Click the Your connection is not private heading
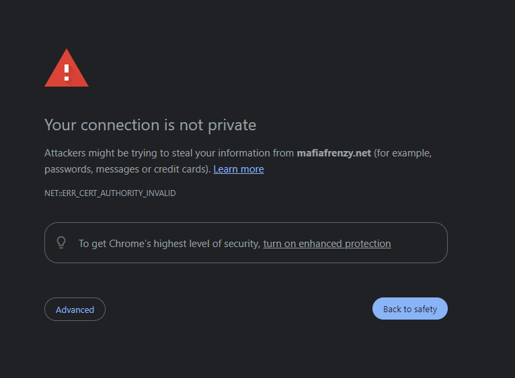The image size is (515, 378). pyautogui.click(x=150, y=125)
